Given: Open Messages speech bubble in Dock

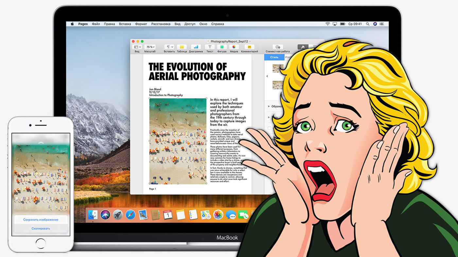Looking at the screenshot, I should tap(231, 215).
